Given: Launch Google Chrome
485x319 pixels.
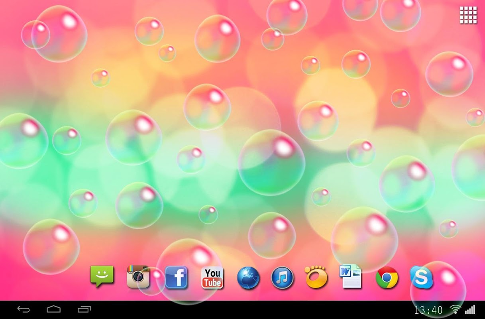Looking at the screenshot, I should pyautogui.click(x=387, y=278).
